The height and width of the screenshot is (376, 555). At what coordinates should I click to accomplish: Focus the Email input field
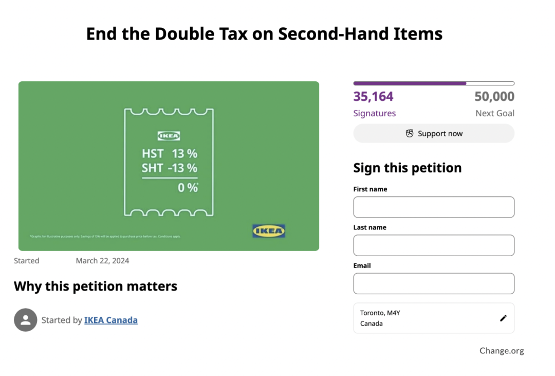pyautogui.click(x=434, y=283)
